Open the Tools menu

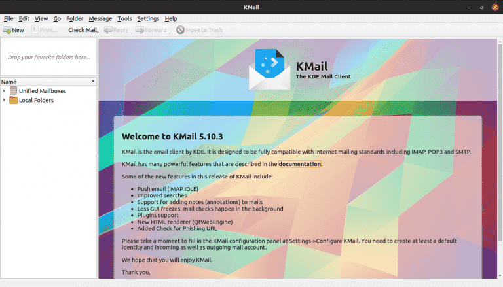pos(124,18)
